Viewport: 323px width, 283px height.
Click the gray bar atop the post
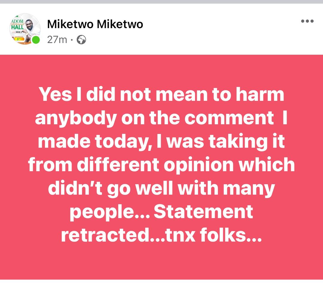point(161,2)
